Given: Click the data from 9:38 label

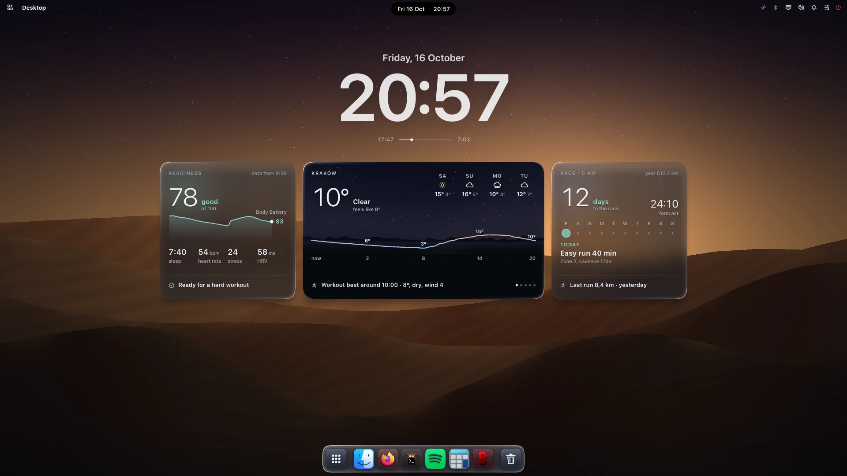Looking at the screenshot, I should point(269,173).
